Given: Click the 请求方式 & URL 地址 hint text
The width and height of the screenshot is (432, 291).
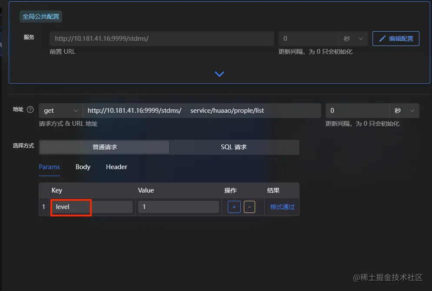Looking at the screenshot, I should [68, 124].
